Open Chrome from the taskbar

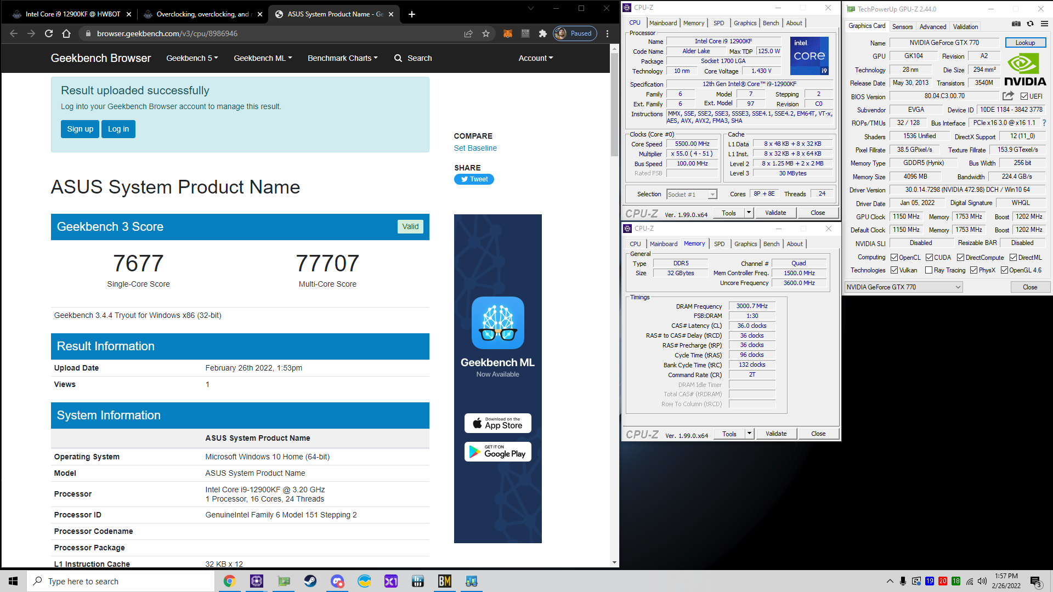coord(229,581)
